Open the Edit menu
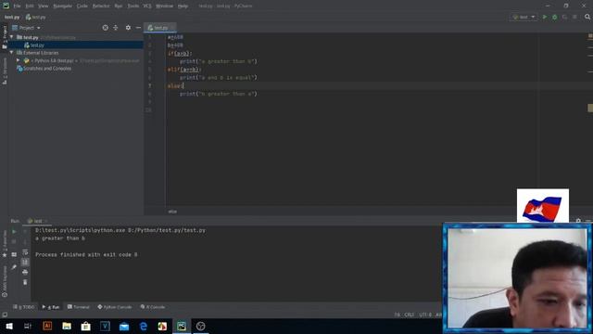The width and height of the screenshot is (593, 334). (30, 6)
